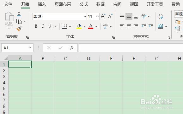
Task: Switch to the 开发工具 tab
Action: (155, 4)
